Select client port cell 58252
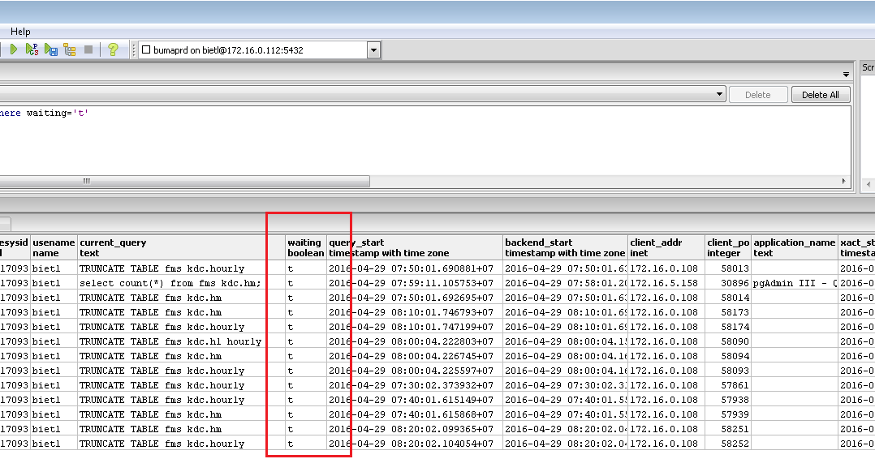Screen dimensions: 875x459 [x=728, y=444]
